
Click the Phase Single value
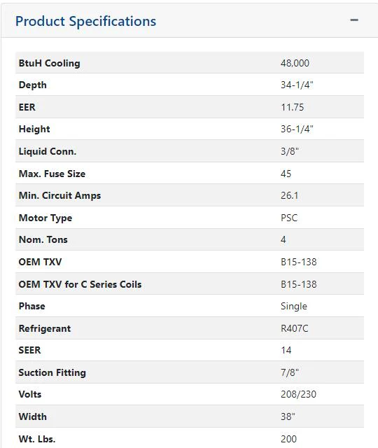tap(294, 307)
